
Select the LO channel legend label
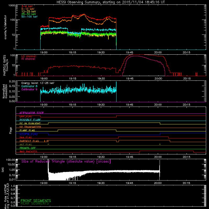[x=29, y=56]
